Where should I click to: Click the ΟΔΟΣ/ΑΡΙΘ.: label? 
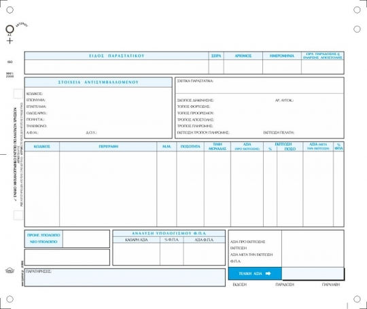[x=37, y=113]
